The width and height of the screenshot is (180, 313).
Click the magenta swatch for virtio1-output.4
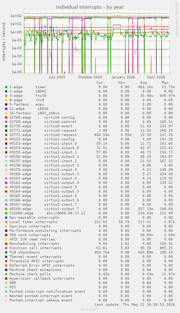click(x=6, y=183)
